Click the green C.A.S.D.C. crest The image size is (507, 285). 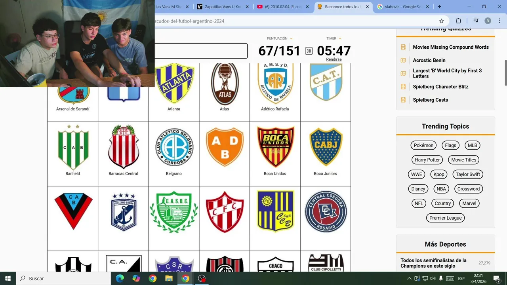click(174, 212)
